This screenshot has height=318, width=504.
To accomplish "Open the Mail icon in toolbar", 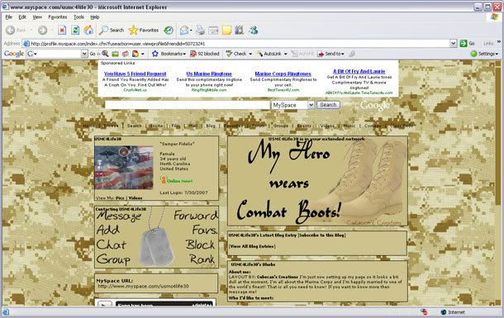I will (185, 31).
